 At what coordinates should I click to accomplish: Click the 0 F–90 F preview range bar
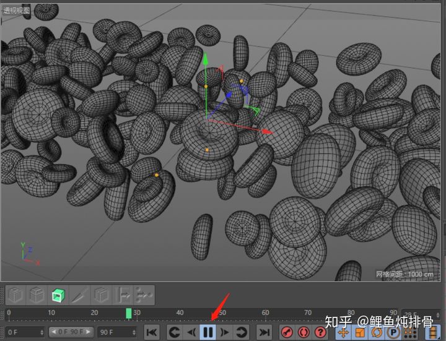(x=71, y=332)
